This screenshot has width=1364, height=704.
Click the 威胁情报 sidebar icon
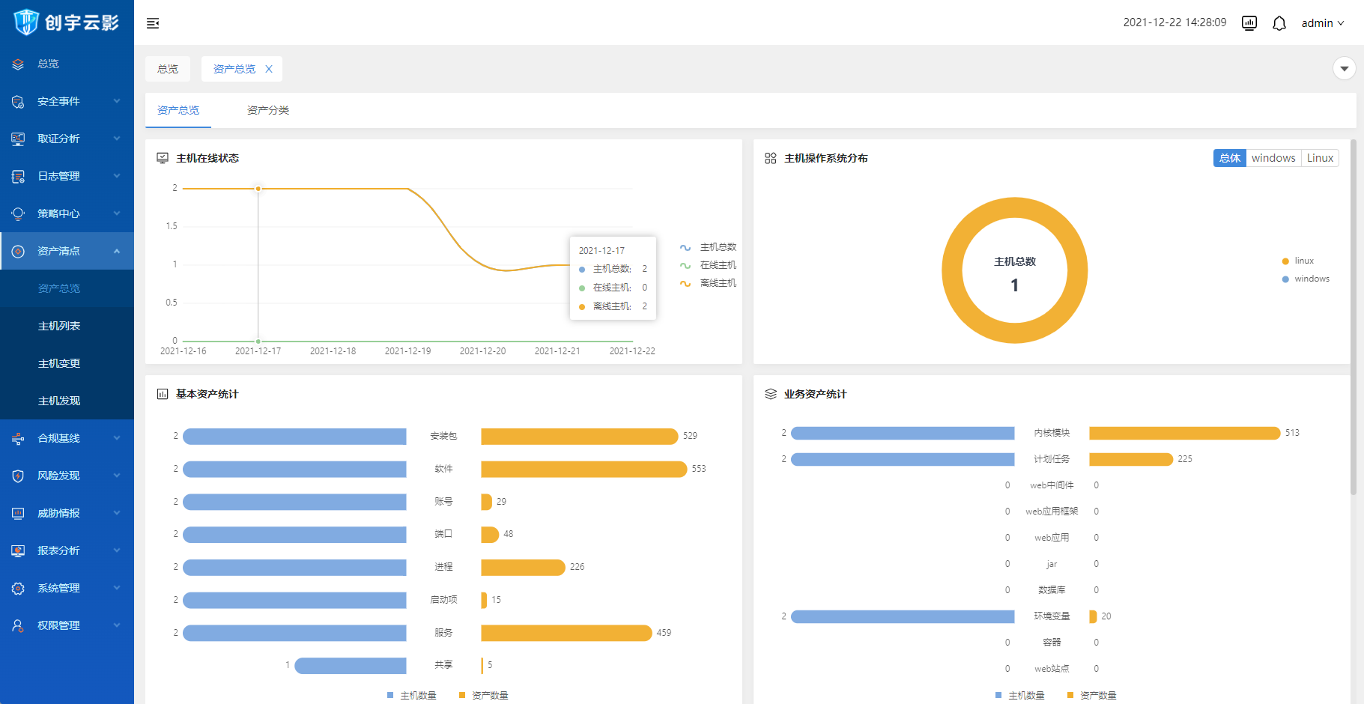(x=18, y=514)
